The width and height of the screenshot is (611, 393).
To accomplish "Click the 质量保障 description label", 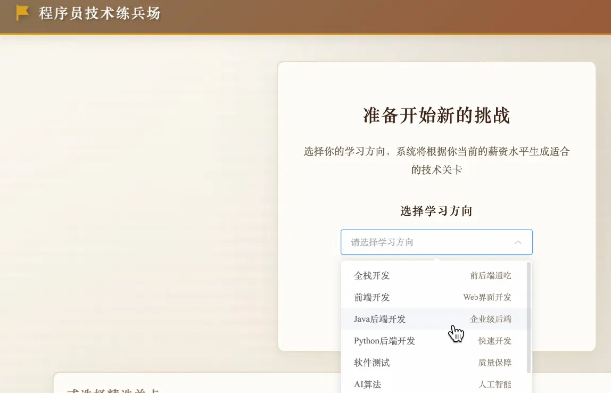I will (x=494, y=363).
